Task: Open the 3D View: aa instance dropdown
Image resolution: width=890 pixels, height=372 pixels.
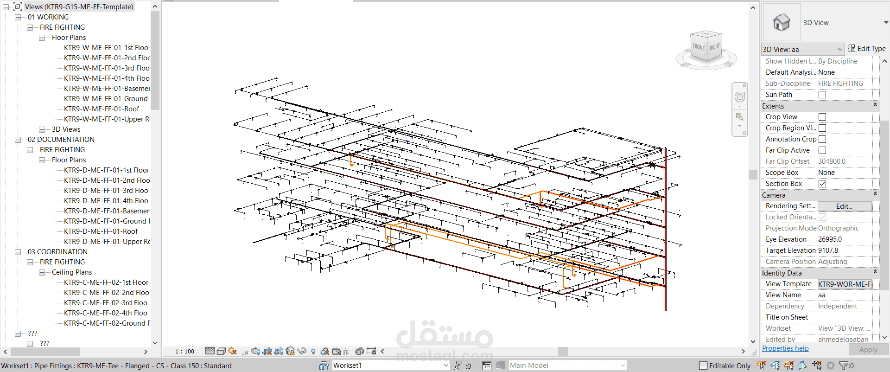Action: [x=840, y=49]
